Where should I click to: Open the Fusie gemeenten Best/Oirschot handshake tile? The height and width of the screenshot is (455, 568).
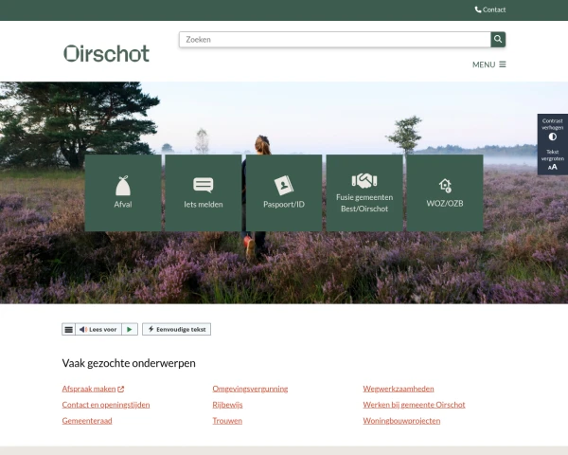(x=364, y=192)
